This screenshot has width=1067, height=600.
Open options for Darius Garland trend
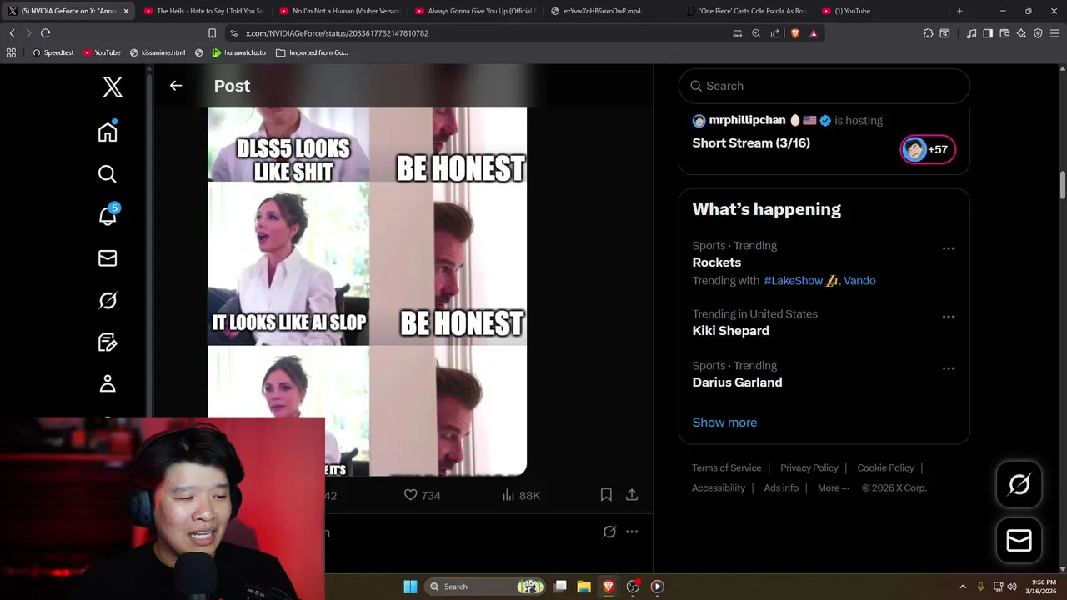949,368
